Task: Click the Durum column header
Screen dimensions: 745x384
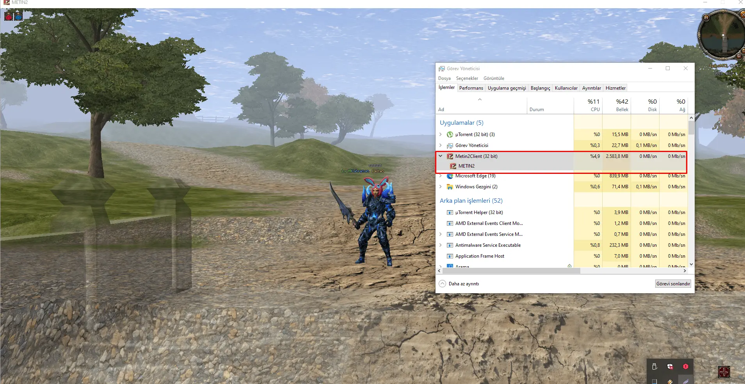Action: coord(550,105)
